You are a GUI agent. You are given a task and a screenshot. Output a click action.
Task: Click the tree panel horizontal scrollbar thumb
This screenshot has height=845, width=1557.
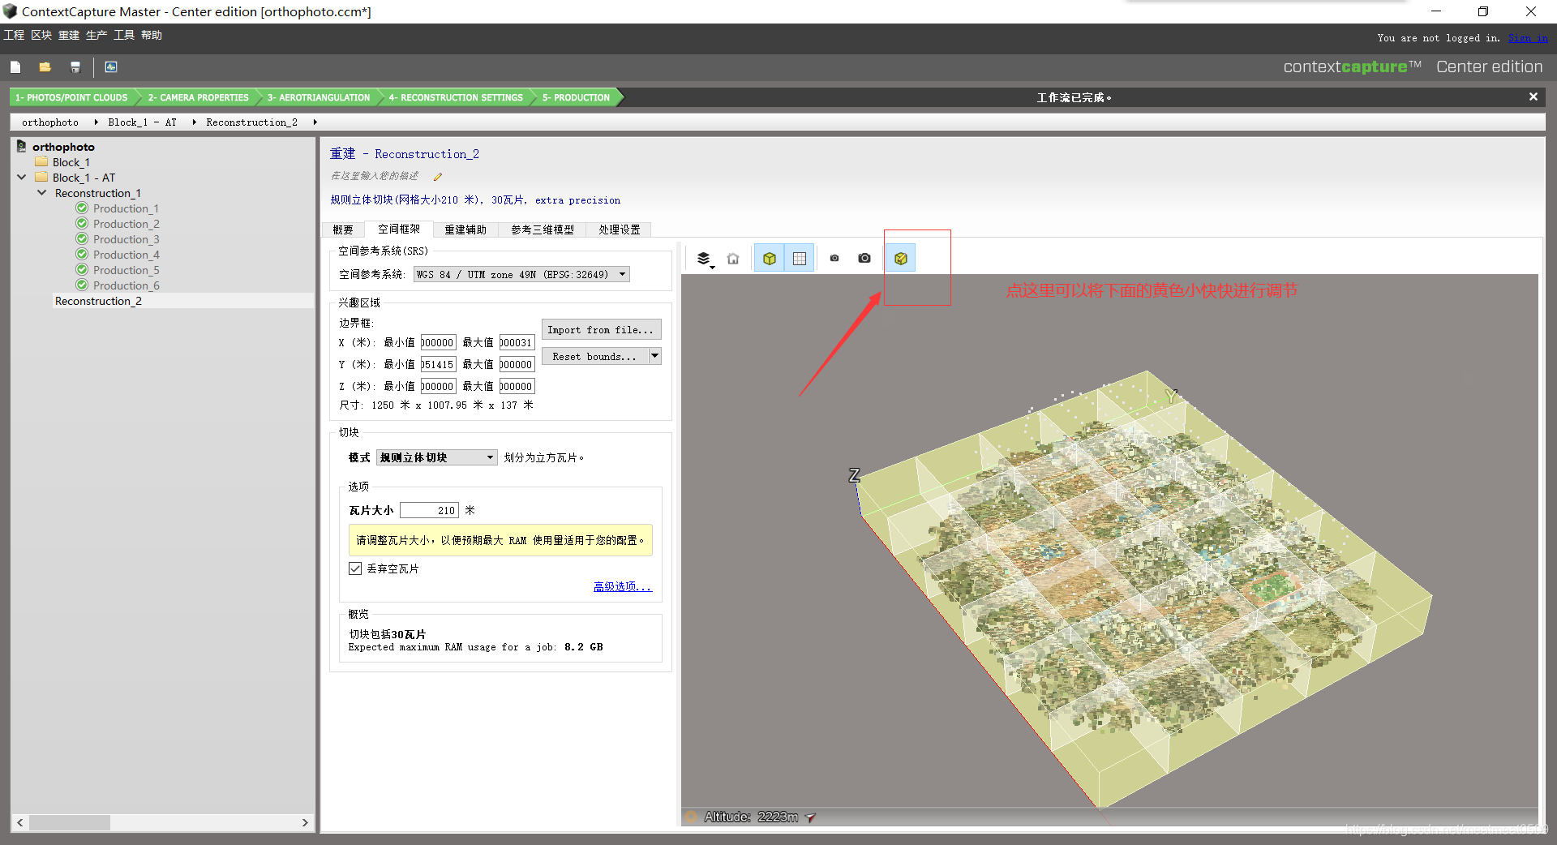[x=70, y=822]
